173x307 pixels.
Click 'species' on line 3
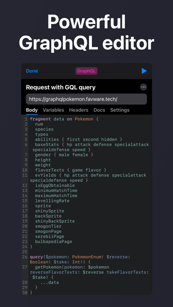[x=44, y=129]
